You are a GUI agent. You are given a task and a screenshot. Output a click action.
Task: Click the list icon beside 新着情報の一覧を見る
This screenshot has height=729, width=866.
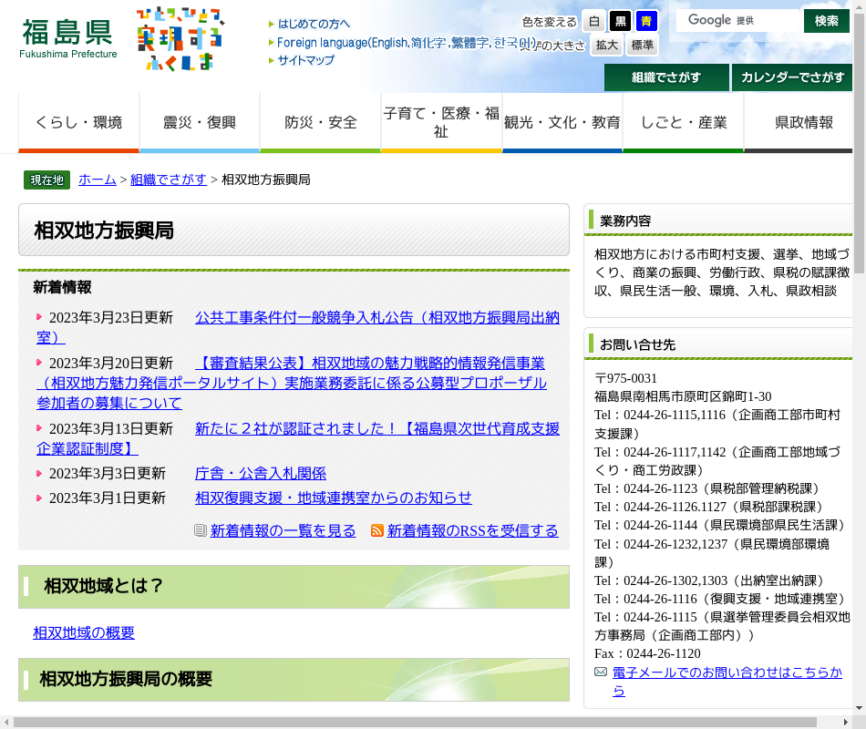(201, 530)
